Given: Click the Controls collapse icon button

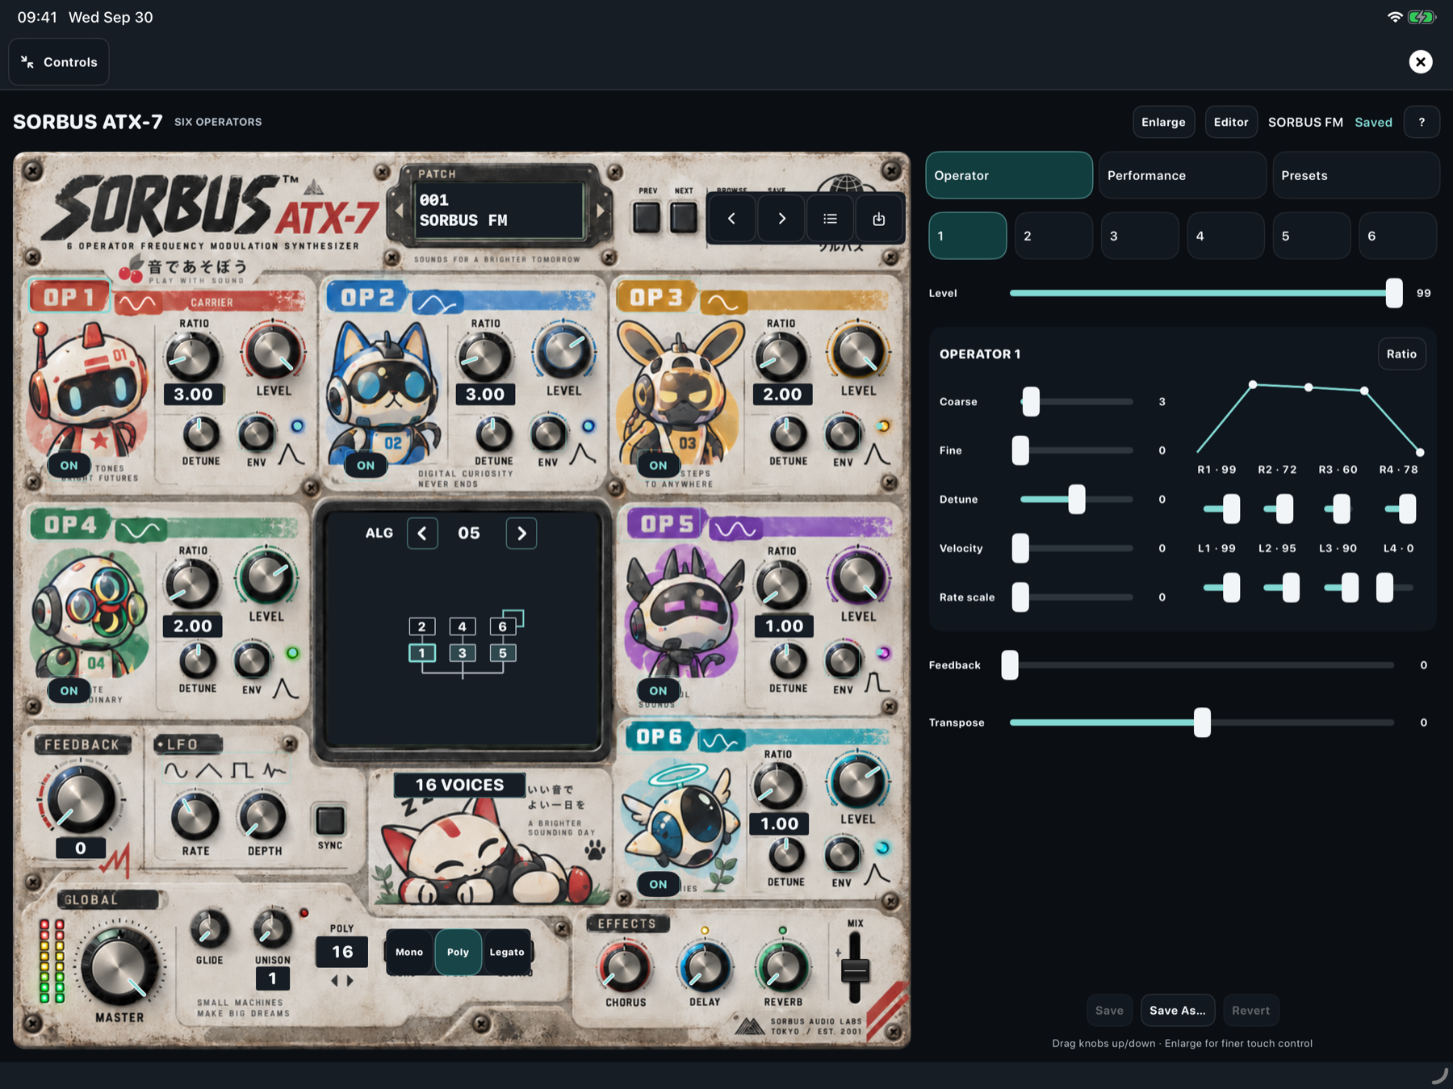Looking at the screenshot, I should click(59, 62).
